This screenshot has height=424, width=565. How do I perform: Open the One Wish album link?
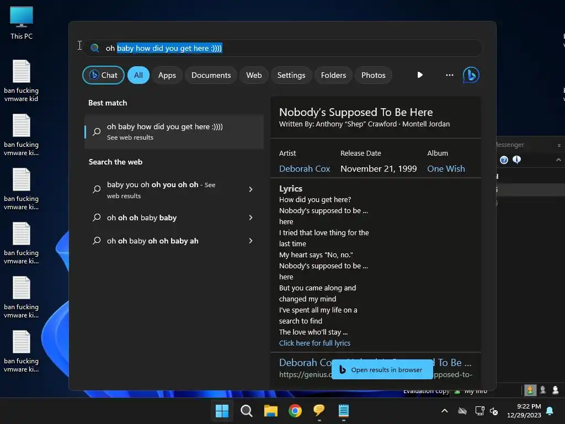pyautogui.click(x=446, y=169)
